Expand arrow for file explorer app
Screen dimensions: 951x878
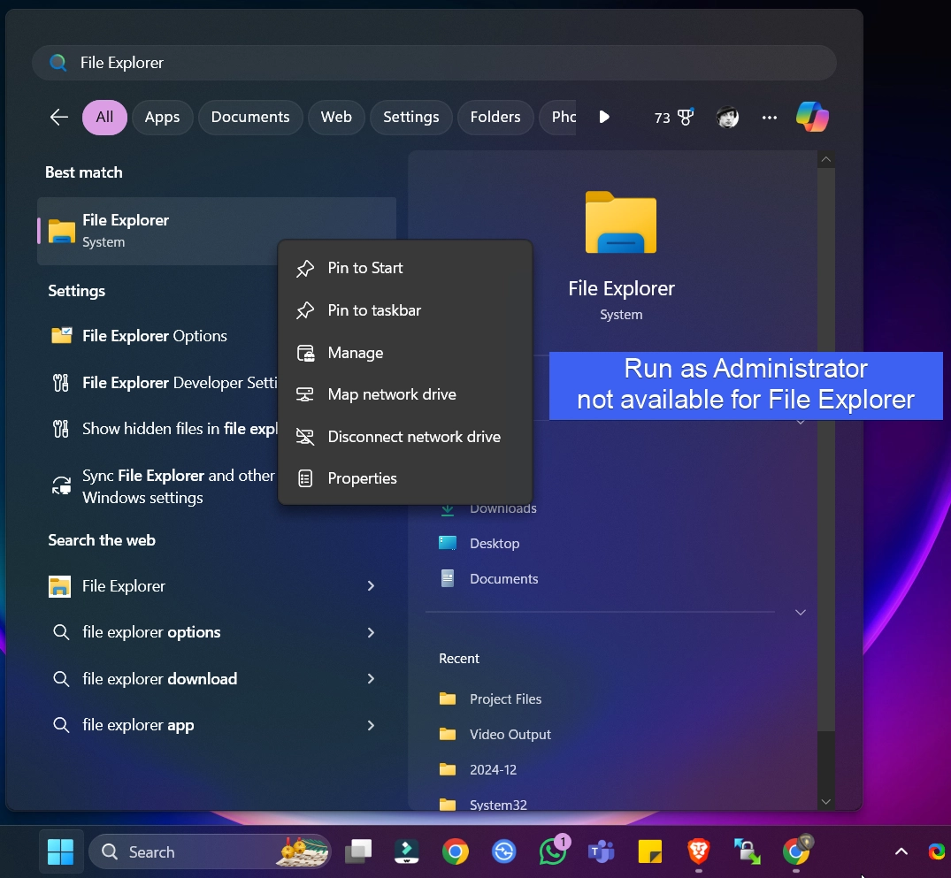coord(371,725)
